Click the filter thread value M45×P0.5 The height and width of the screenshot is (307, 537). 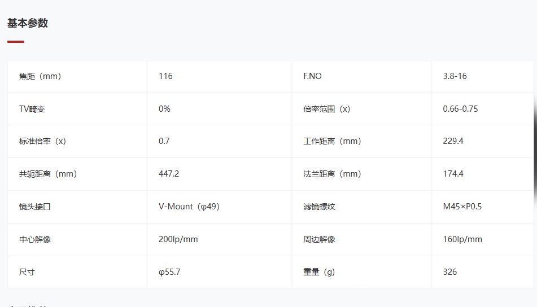462,207
